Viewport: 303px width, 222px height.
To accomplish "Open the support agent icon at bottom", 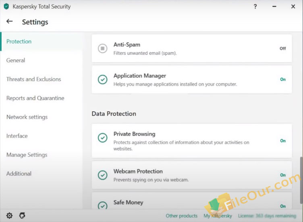I will point(22,216).
